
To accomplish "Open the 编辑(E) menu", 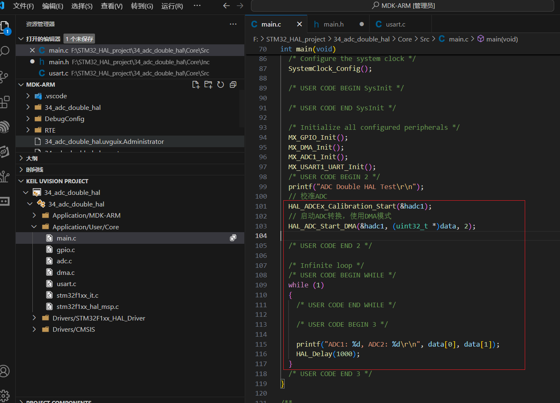I will tap(53, 6).
